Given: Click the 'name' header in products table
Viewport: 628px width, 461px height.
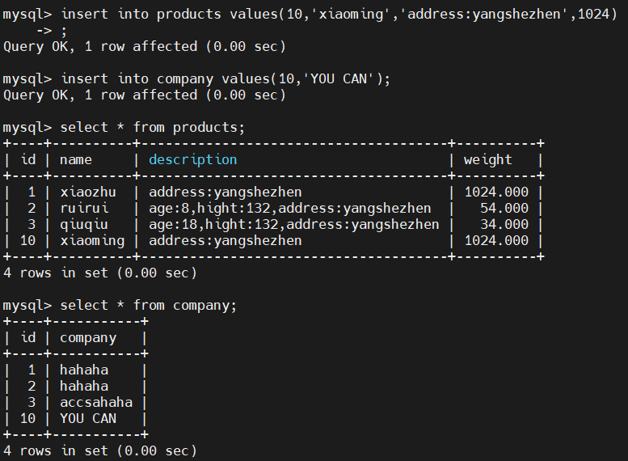Looking at the screenshot, I should click(x=76, y=160).
